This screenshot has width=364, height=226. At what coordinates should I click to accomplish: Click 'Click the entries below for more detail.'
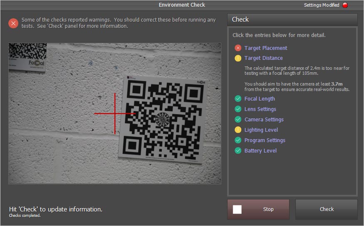[279, 35]
